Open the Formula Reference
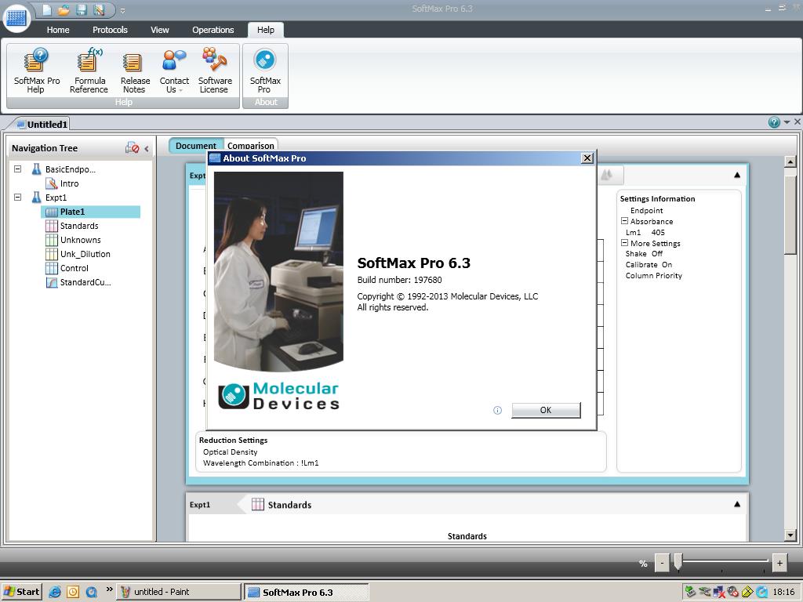Screen dimensions: 803x602 (89, 71)
